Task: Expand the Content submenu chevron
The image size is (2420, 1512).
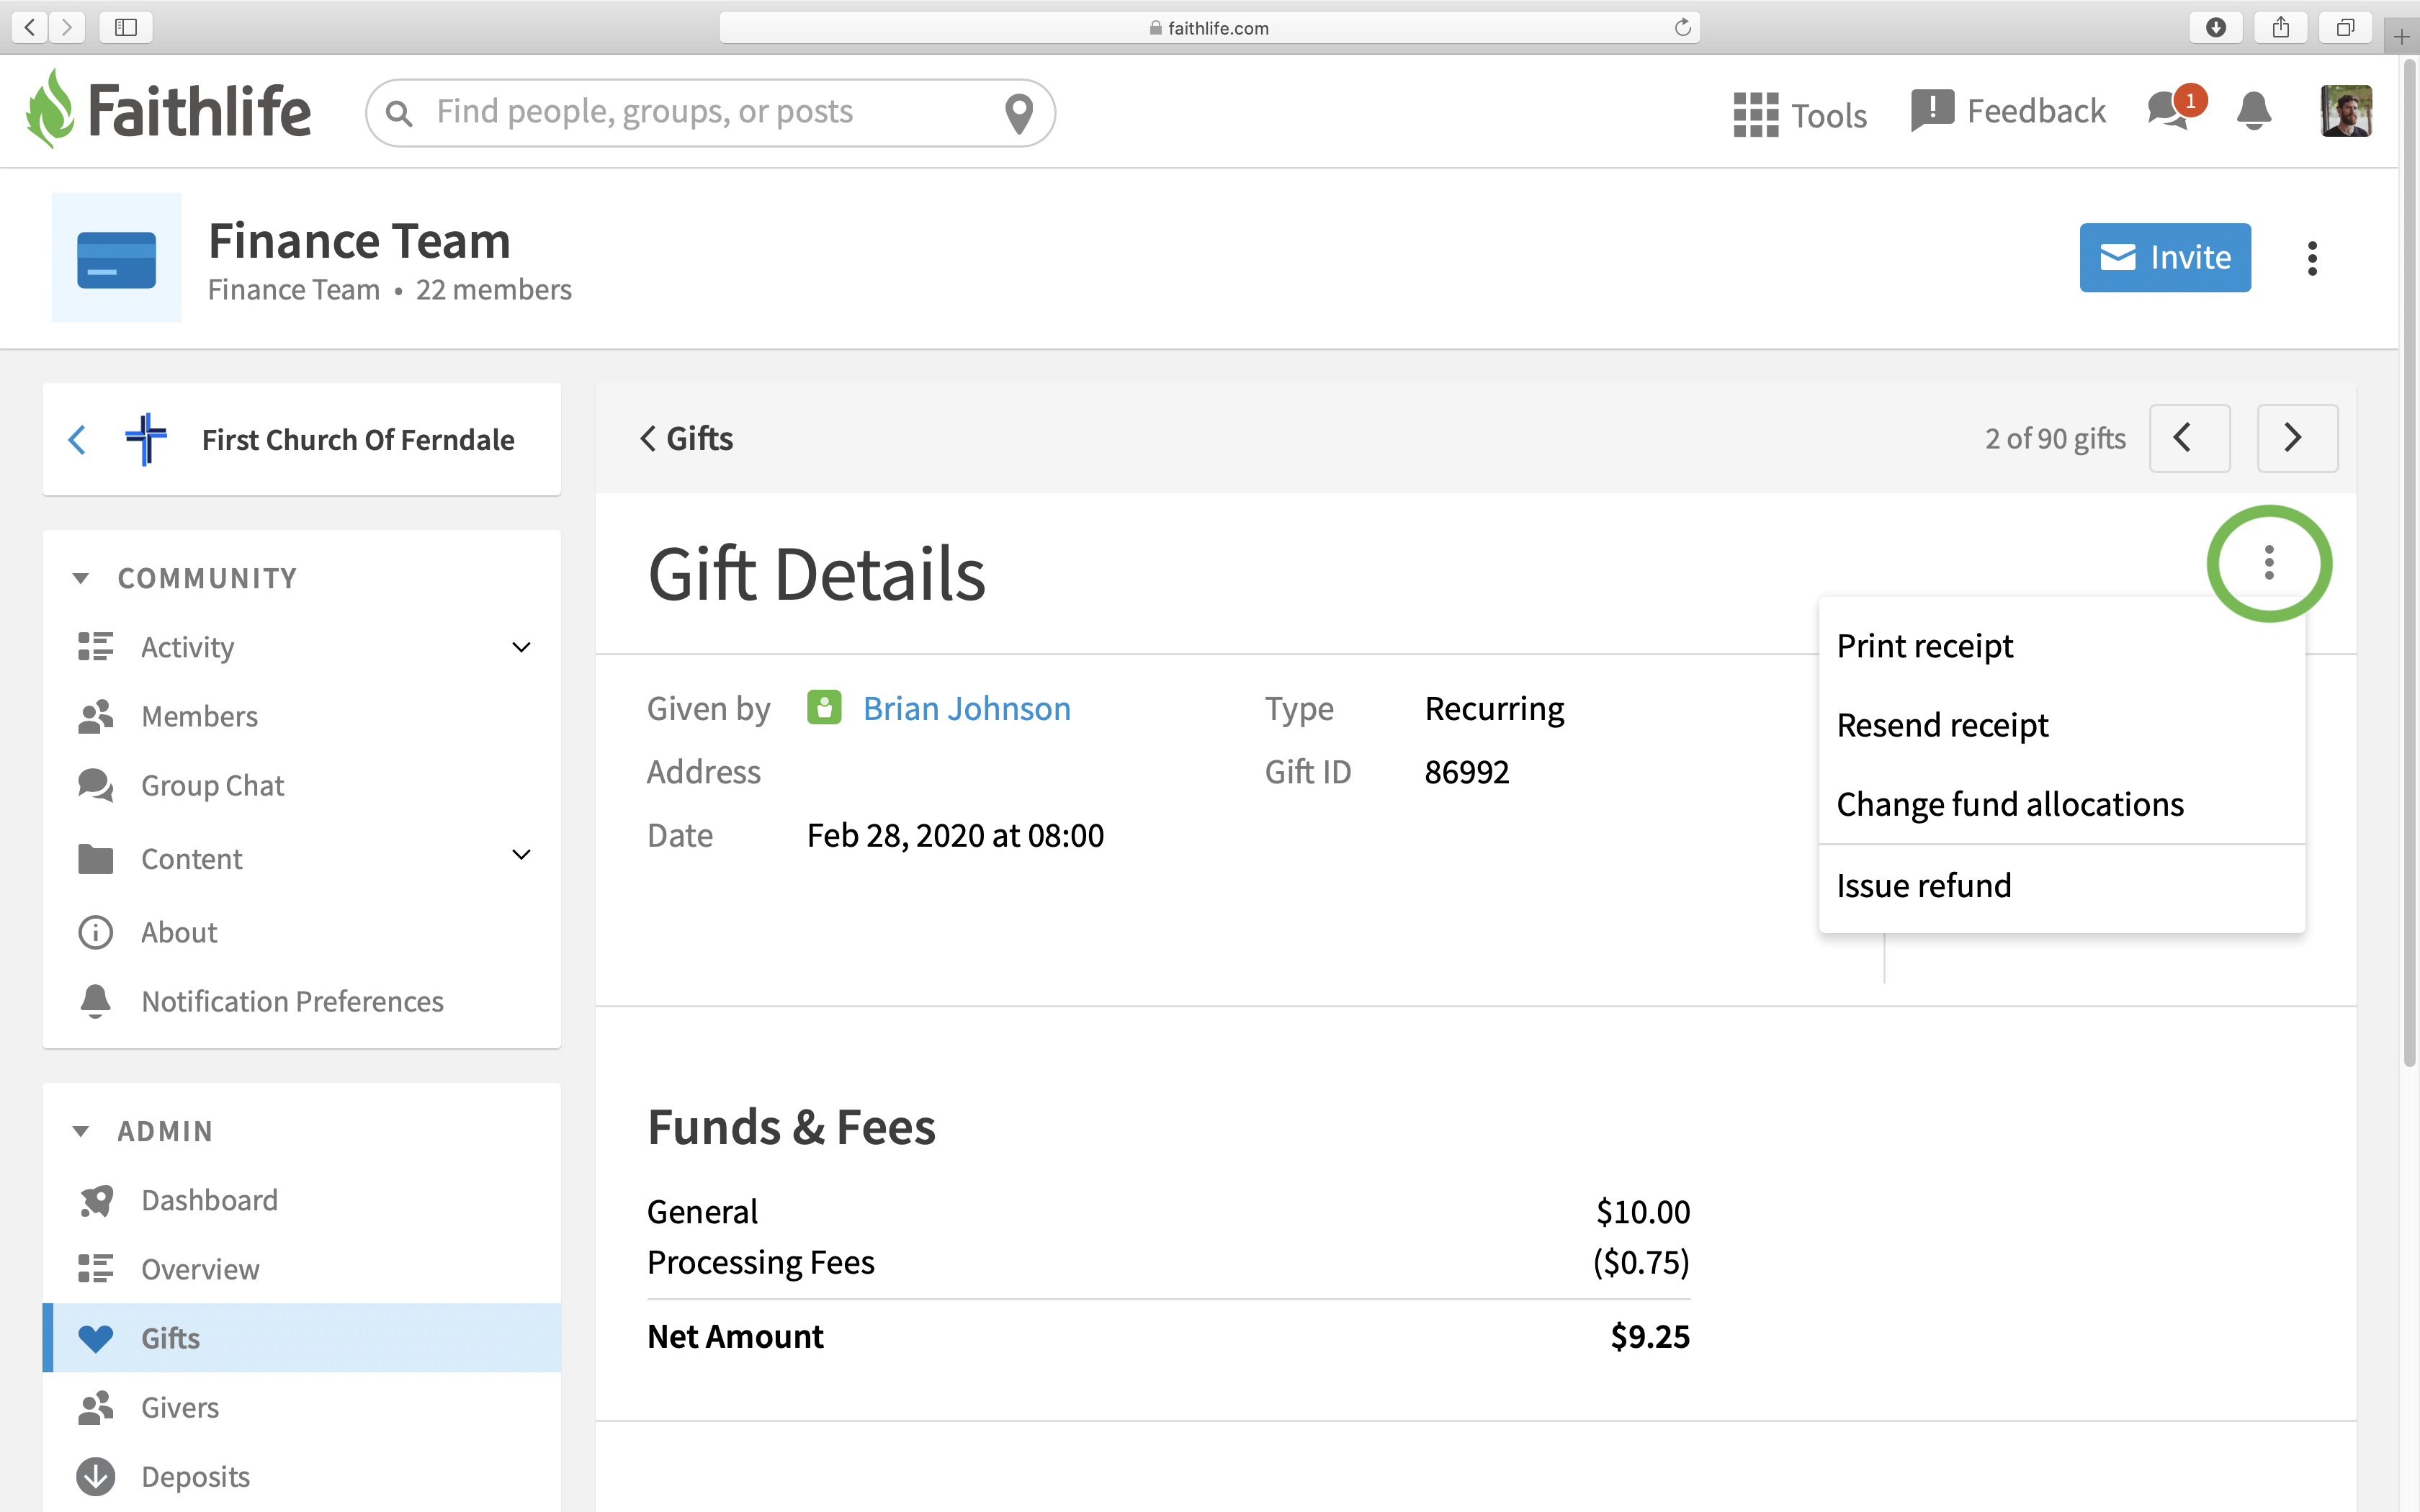Action: tap(521, 854)
